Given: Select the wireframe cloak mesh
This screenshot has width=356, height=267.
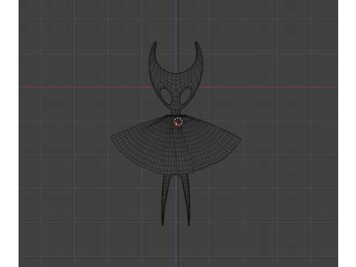Looking at the screenshot, I should (x=176, y=145).
